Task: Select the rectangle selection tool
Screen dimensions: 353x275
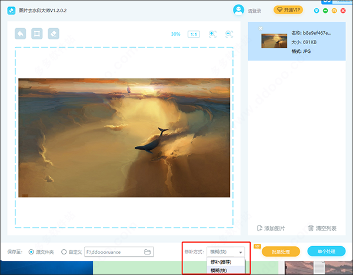Action: [x=36, y=34]
